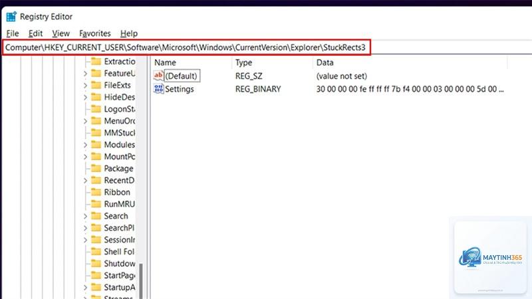Screen dimensions: 532x299
Task: Open the Favorites menu
Action: point(95,34)
